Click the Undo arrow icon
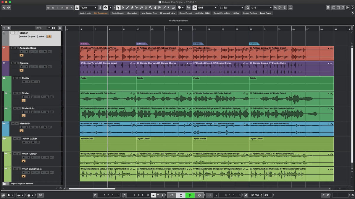 [4, 8]
